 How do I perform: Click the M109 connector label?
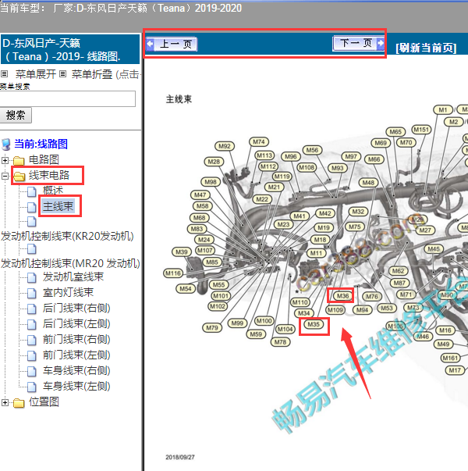pyautogui.click(x=335, y=309)
